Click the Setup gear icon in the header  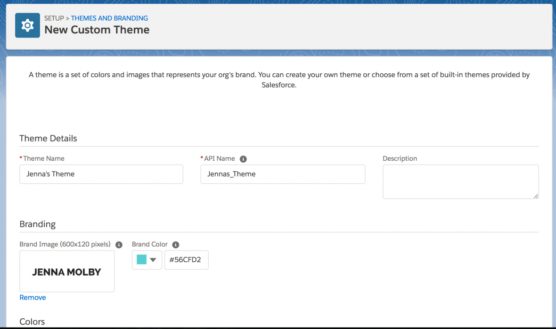click(x=27, y=25)
